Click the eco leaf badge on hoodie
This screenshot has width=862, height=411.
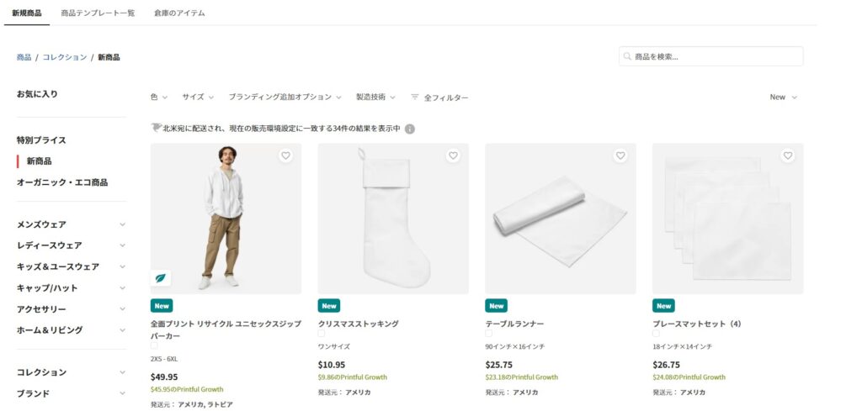point(161,278)
